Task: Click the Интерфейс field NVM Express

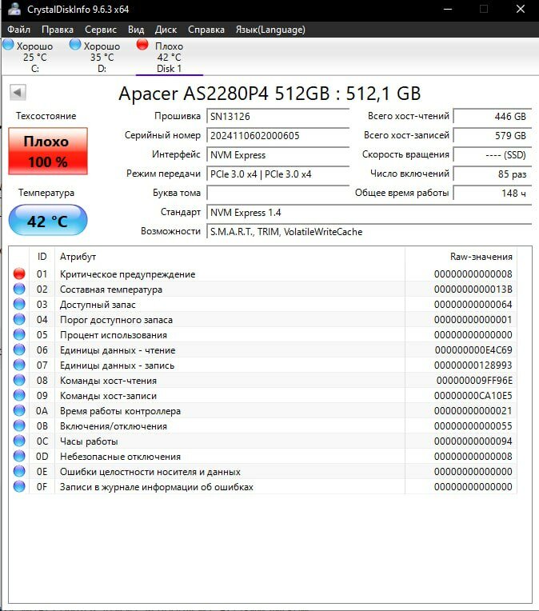Action: point(277,154)
